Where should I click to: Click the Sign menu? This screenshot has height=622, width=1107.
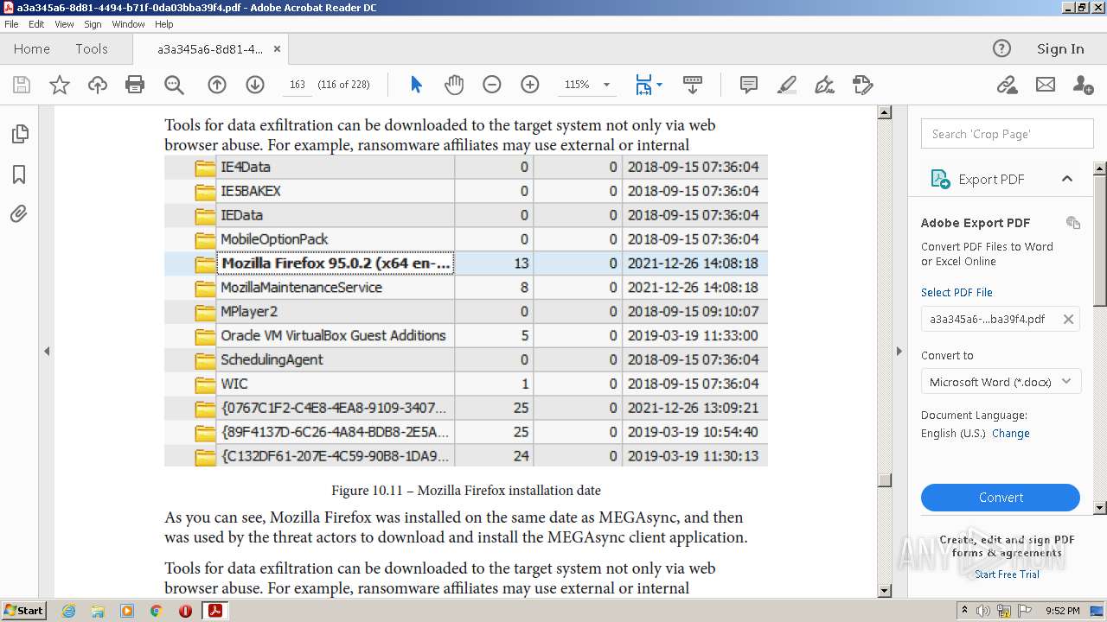pos(93,24)
